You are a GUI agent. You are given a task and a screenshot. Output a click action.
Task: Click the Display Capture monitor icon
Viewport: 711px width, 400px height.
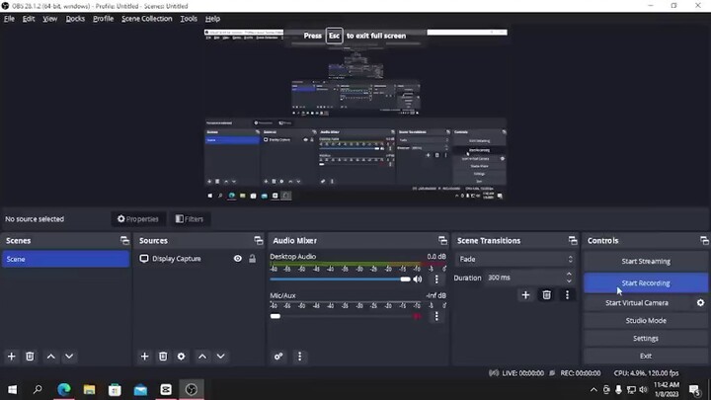(x=144, y=259)
